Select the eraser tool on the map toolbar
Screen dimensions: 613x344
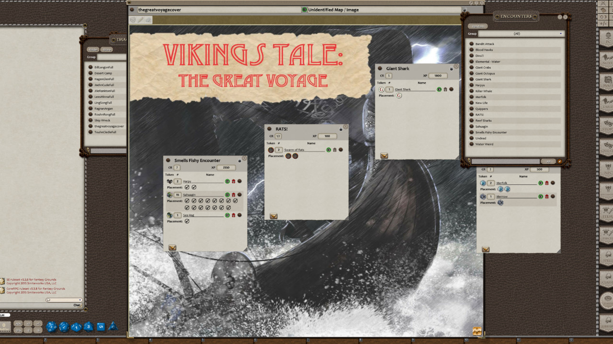tap(148, 20)
